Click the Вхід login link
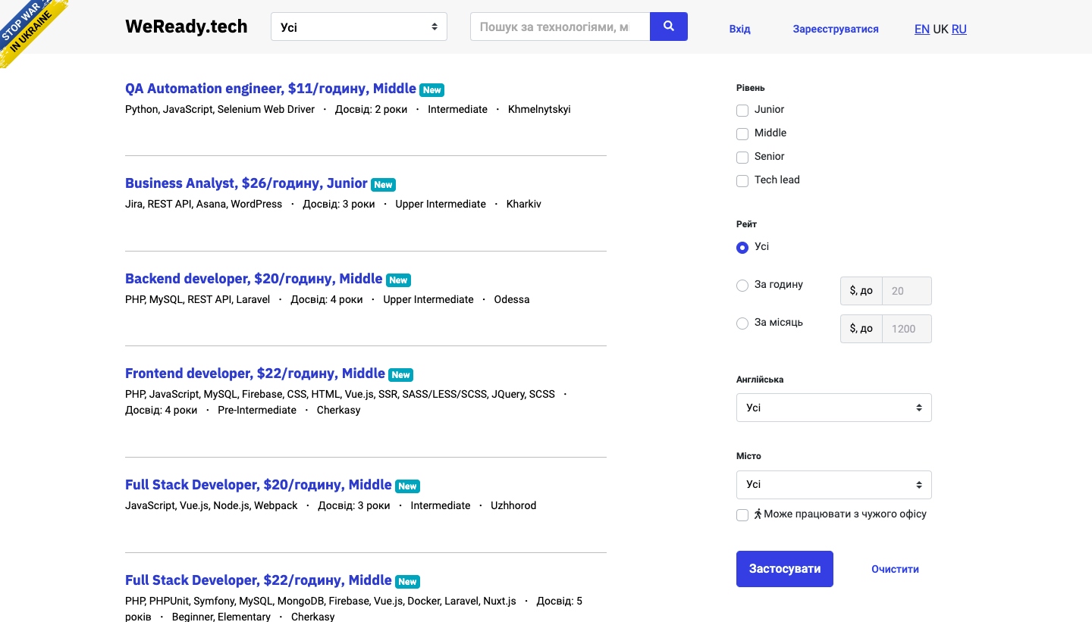Screen dimensions: 1092x622 739,29
